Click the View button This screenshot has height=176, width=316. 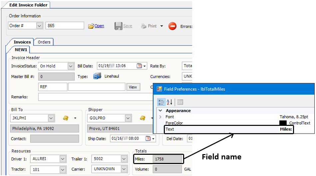pyautogui.click(x=133, y=87)
